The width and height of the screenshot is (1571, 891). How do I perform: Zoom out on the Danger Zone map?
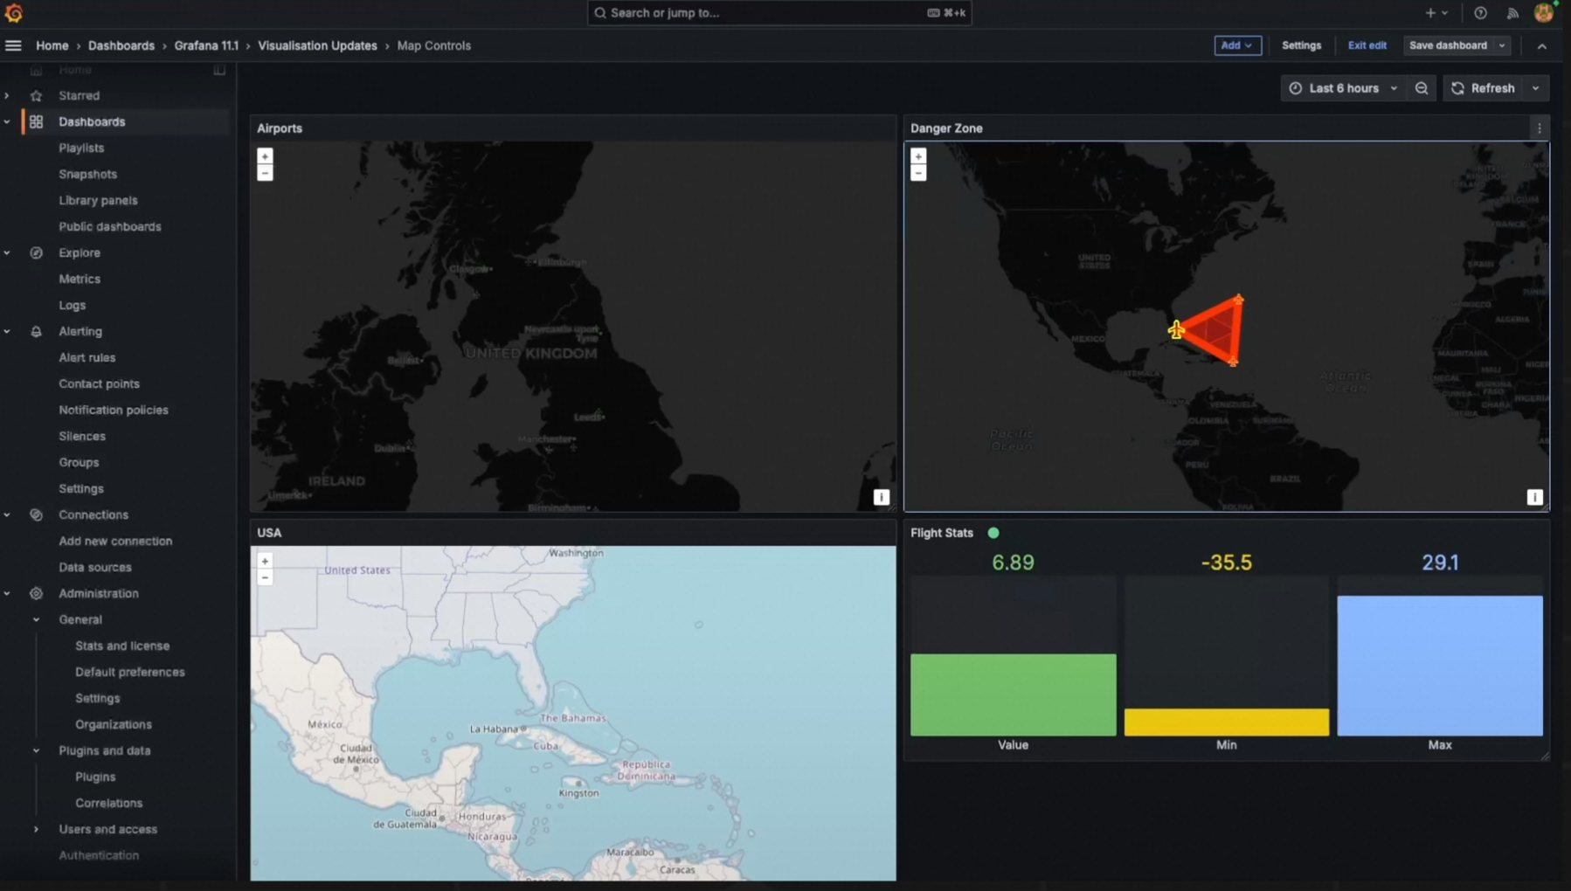coord(917,172)
